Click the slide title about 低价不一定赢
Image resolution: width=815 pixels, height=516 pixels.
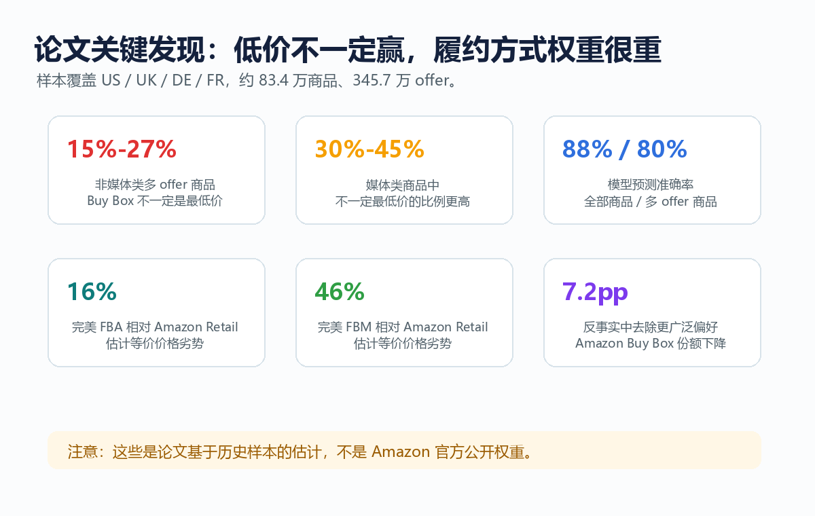[348, 50]
